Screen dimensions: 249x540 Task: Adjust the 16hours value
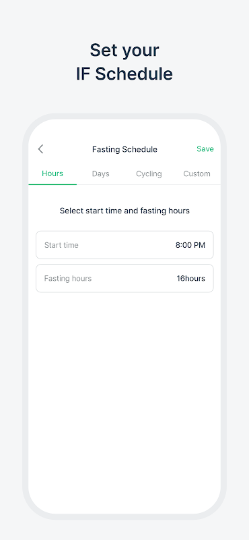coord(191,278)
